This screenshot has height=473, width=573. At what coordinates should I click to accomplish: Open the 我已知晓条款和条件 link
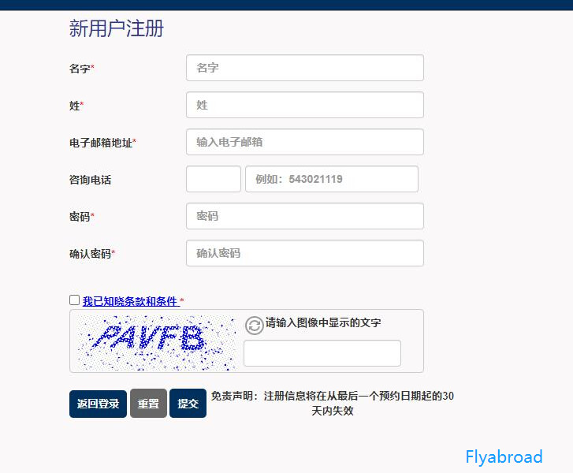[x=131, y=301]
